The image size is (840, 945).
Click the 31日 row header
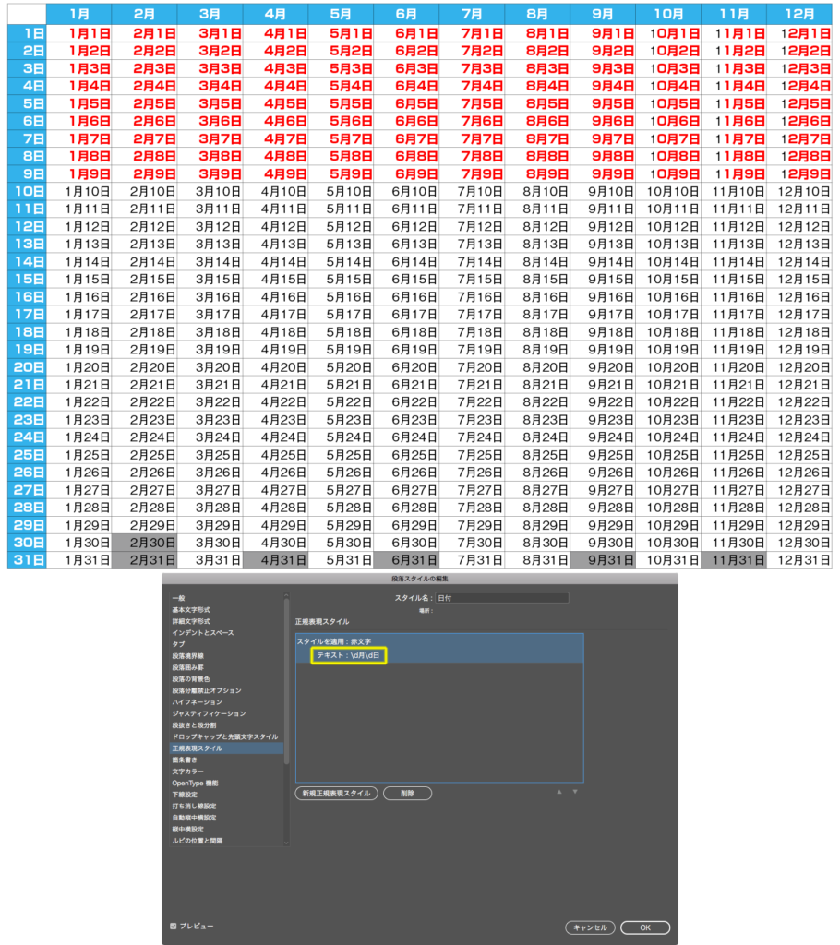[27, 560]
